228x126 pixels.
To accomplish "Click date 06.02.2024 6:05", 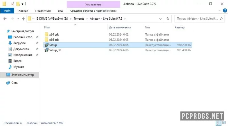I will pyautogui.click(x=119, y=40).
